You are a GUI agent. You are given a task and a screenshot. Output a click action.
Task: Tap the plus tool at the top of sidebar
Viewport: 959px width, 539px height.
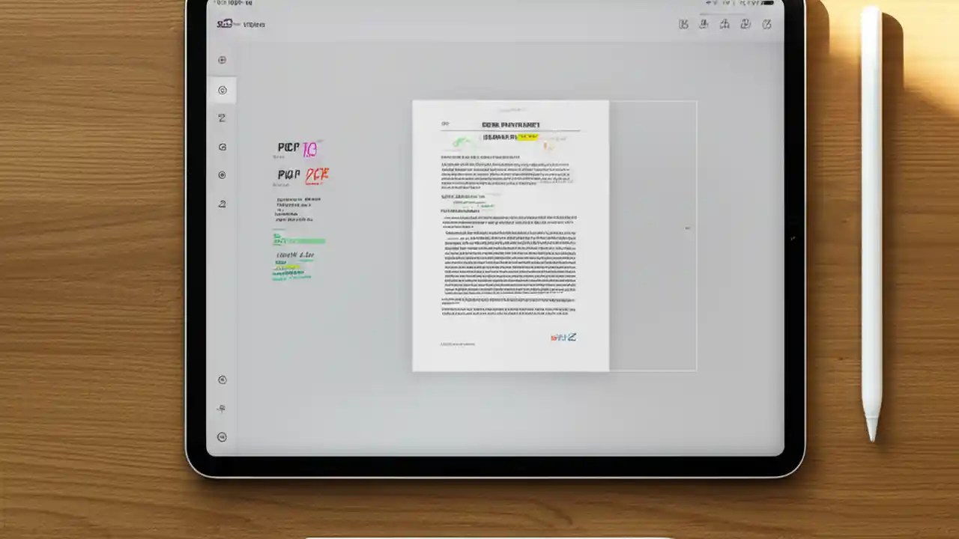click(x=222, y=60)
